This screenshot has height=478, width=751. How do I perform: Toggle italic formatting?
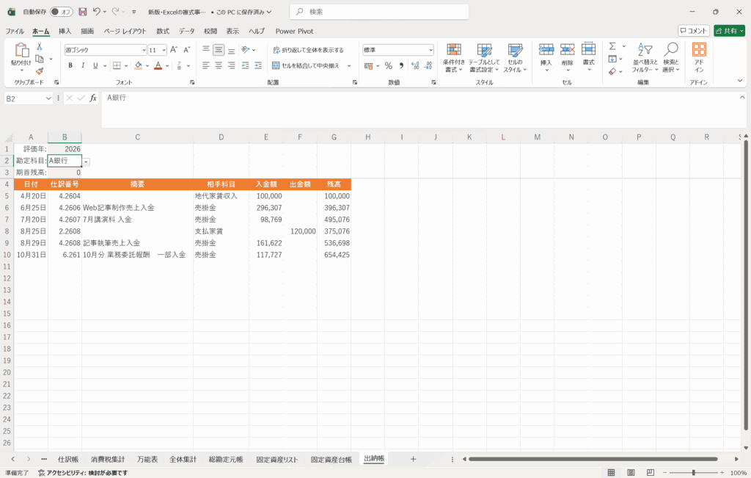point(83,65)
